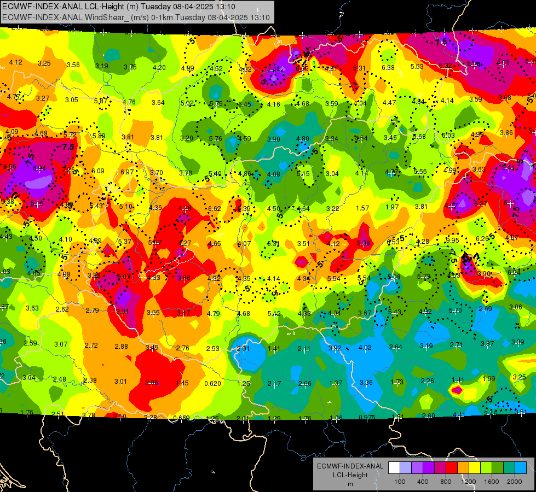Click the legend's 'ECMWF-INDEX-ANAL' label
The image size is (536, 492).
click(x=350, y=466)
